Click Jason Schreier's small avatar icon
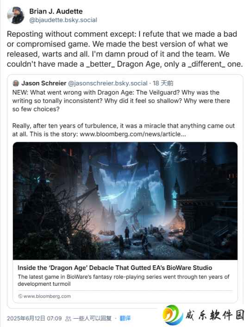250x327 pixels. [x=16, y=83]
